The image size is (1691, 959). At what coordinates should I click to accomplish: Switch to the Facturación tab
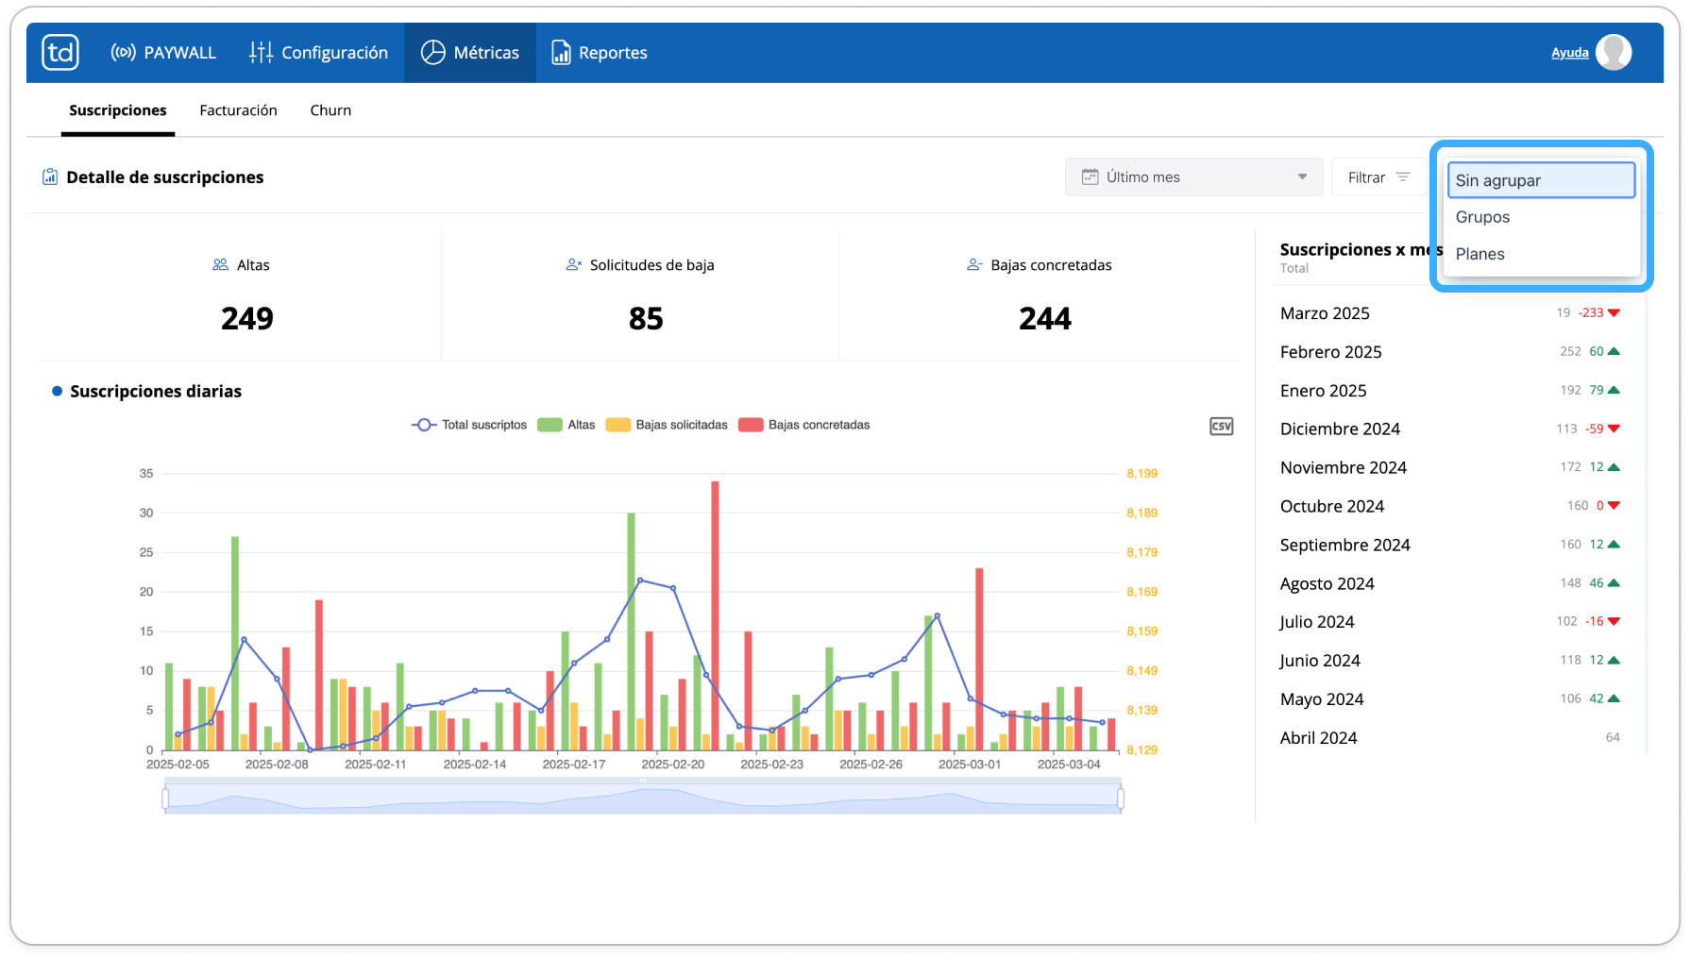pos(238,110)
